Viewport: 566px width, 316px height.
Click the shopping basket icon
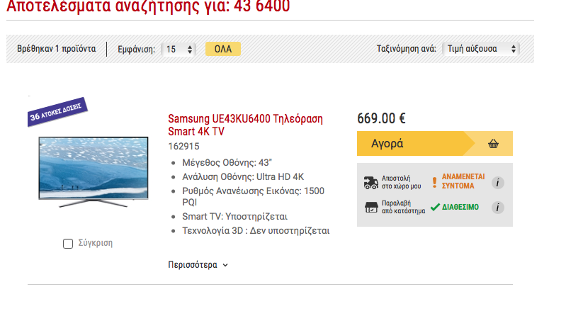tap(493, 144)
